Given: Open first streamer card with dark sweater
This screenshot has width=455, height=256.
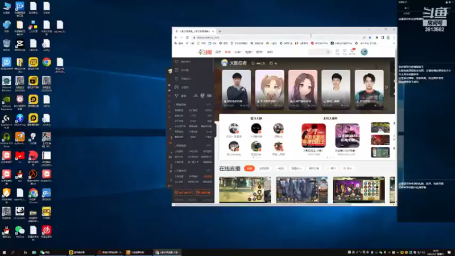Looking at the screenshot, I should coord(237,89).
